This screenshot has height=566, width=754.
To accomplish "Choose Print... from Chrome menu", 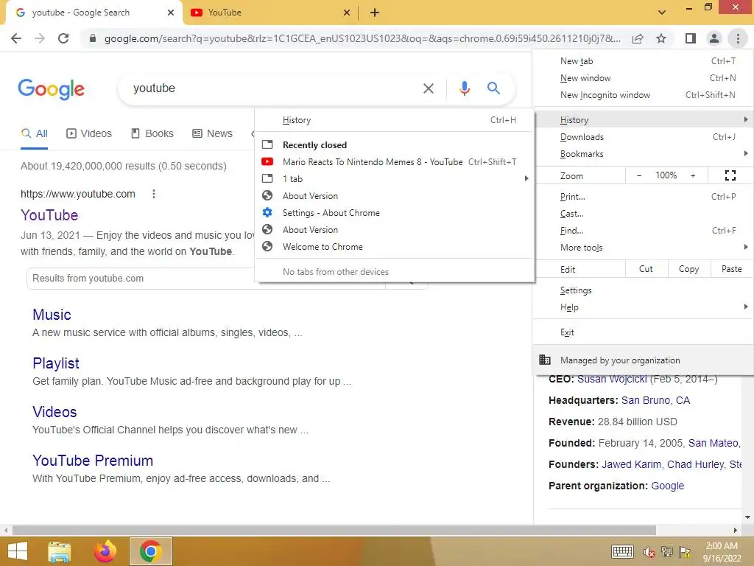I will [644, 196].
